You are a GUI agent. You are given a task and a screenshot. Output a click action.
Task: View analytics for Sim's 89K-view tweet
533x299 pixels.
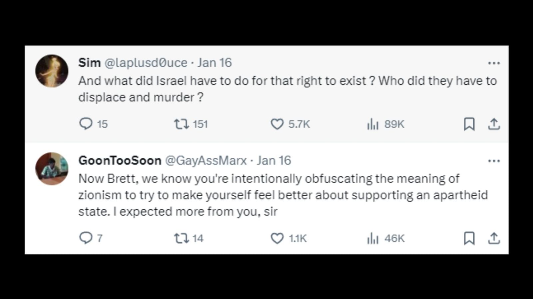(373, 124)
